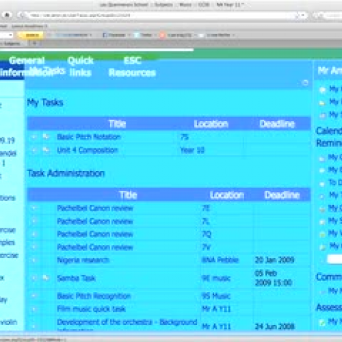Open the ESC Resources tab

coord(132,66)
